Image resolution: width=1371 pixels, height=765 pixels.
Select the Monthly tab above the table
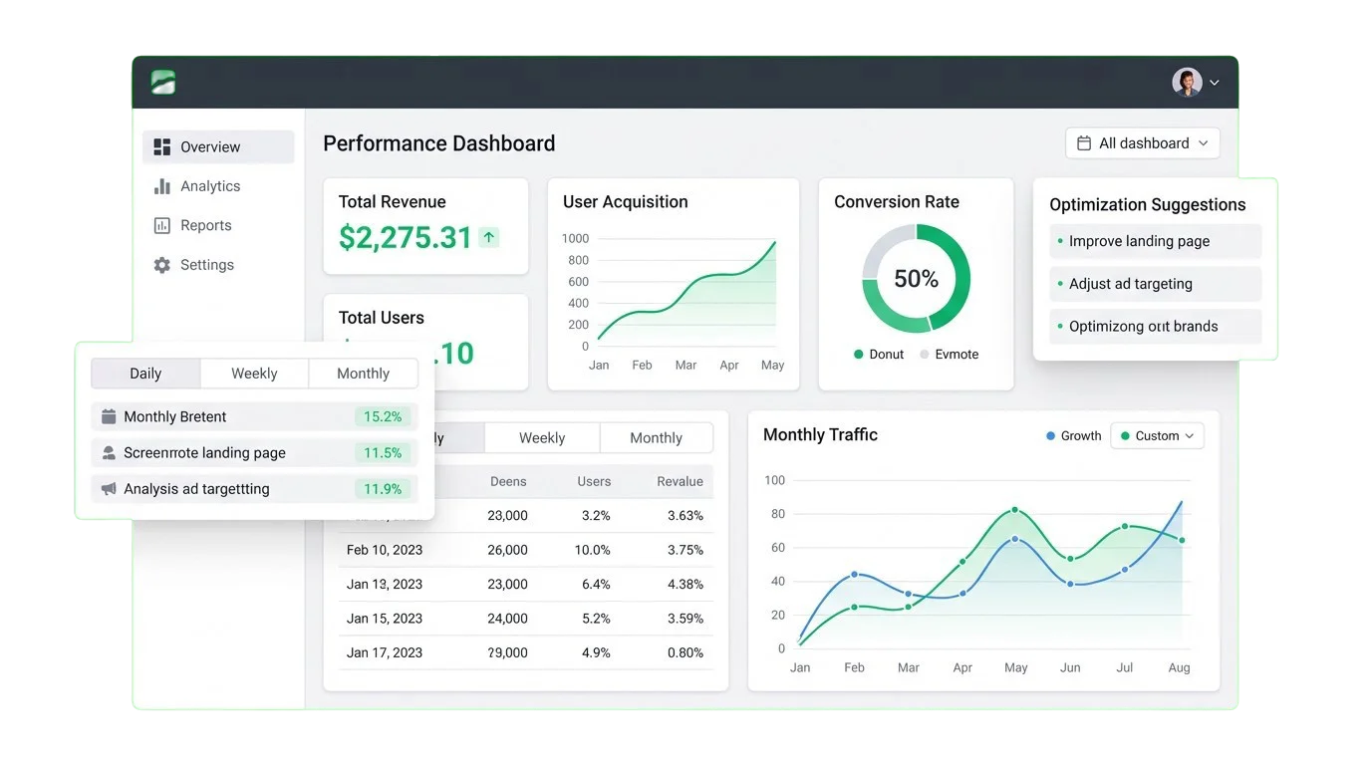[x=656, y=438]
